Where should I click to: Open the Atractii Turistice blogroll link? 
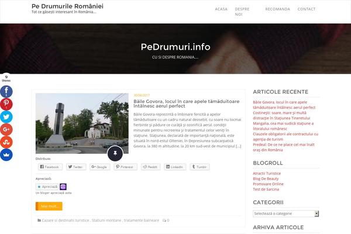point(267,173)
